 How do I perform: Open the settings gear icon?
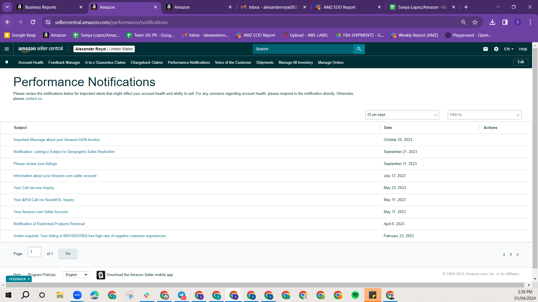496,49
